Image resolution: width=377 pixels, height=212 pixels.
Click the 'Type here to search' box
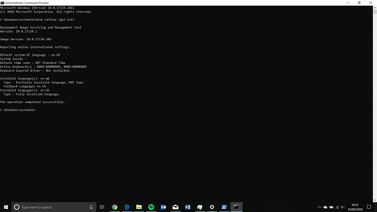pyautogui.click(x=54, y=207)
